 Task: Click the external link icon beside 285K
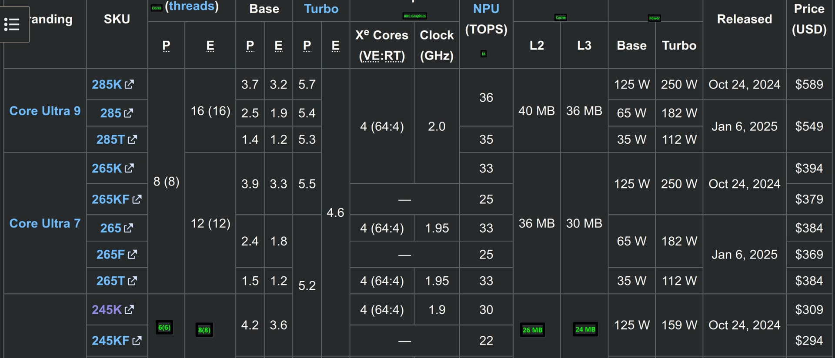click(129, 84)
